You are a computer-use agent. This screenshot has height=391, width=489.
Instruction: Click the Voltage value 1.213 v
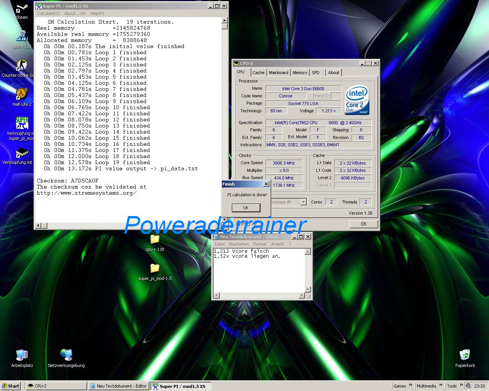click(329, 111)
